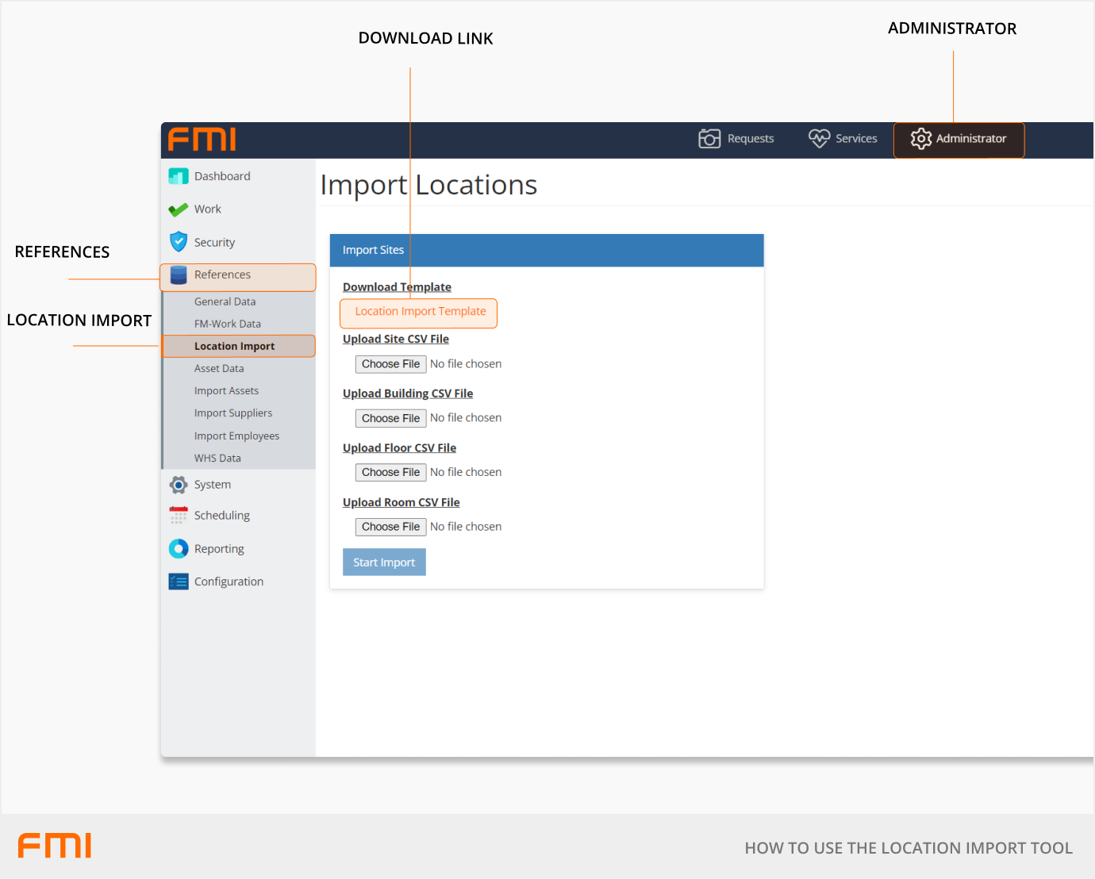
Task: Click the Administrator gear icon
Action: point(920,138)
